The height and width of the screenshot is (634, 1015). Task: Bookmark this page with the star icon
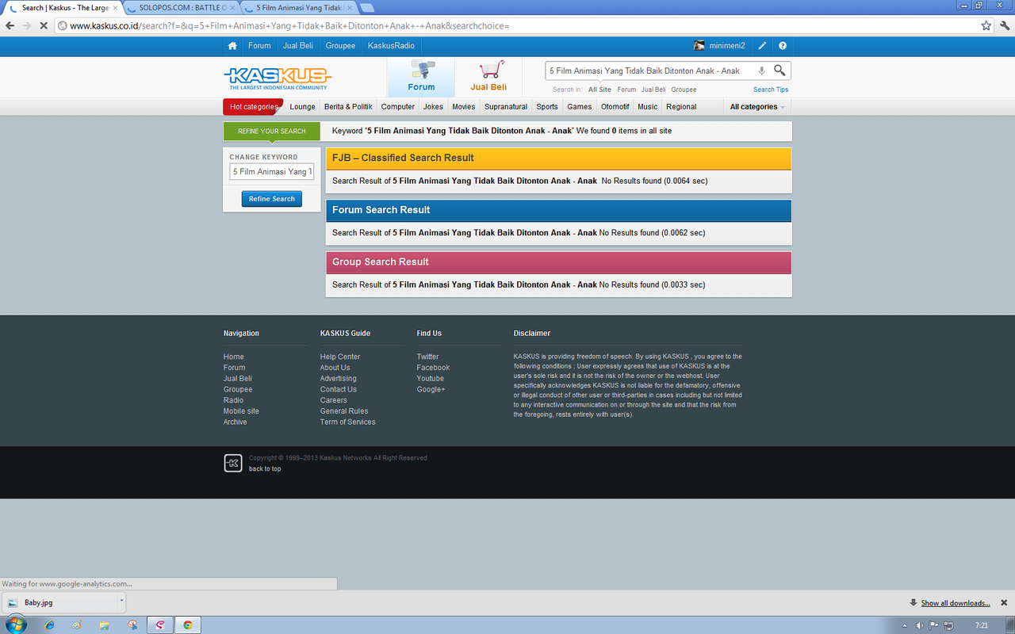coord(986,25)
